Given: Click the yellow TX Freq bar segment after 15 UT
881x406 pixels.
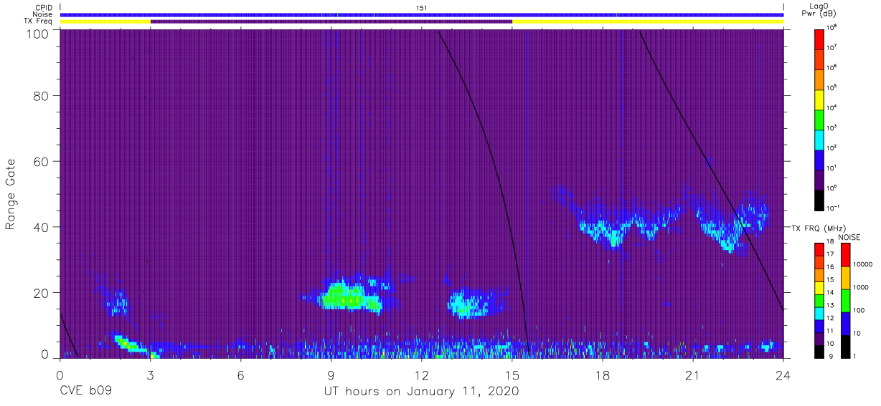Looking at the screenshot, I should 648,21.
